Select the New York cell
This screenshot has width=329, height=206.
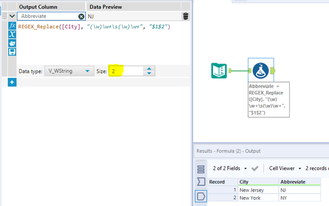coord(258,198)
